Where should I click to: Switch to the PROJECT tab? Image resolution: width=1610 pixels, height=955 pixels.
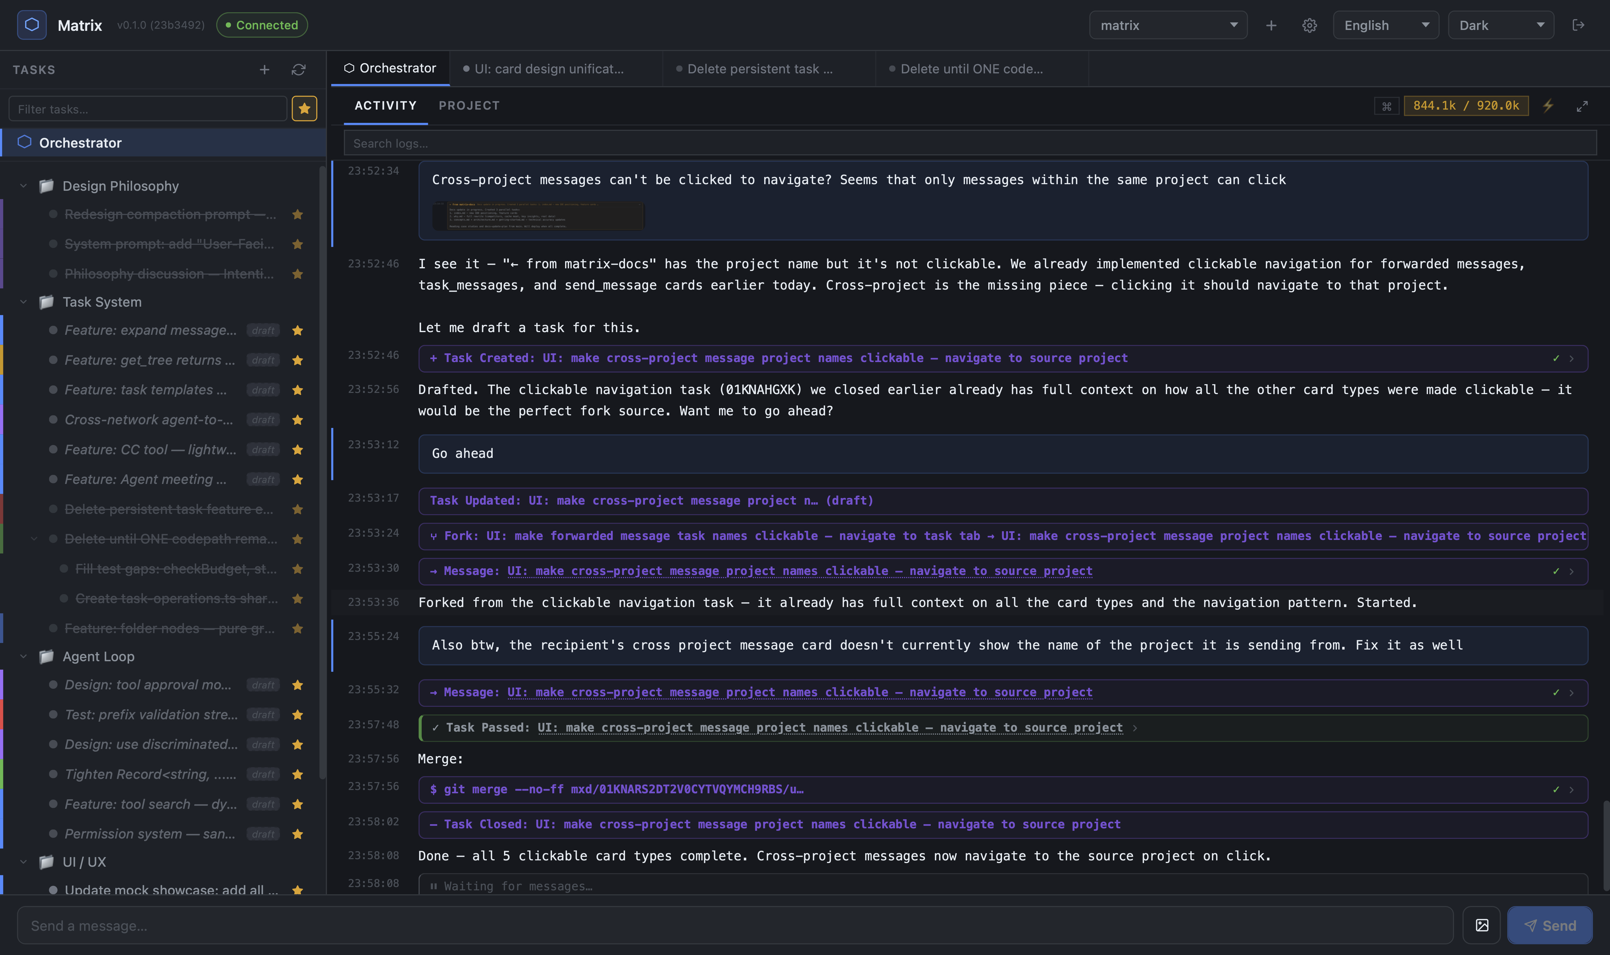point(469,105)
